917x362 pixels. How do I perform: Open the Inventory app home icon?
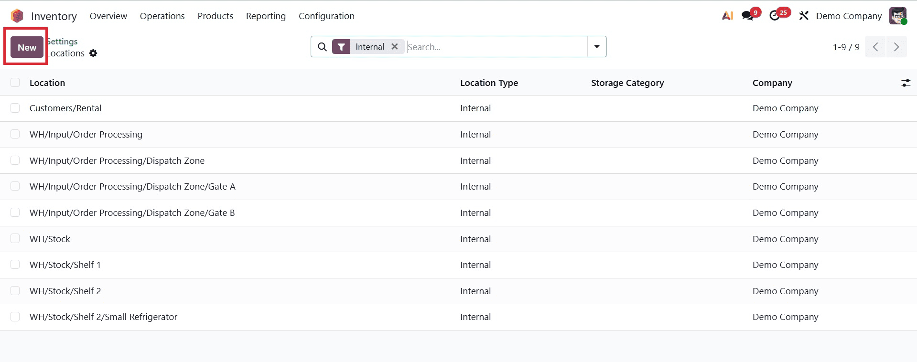point(17,16)
